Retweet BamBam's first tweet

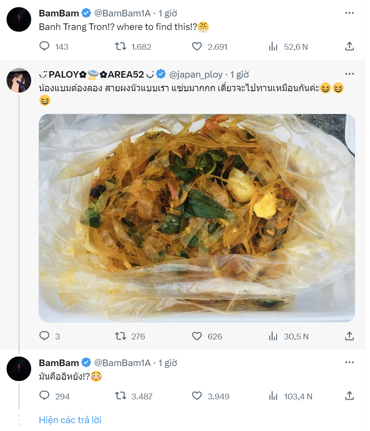(x=121, y=47)
